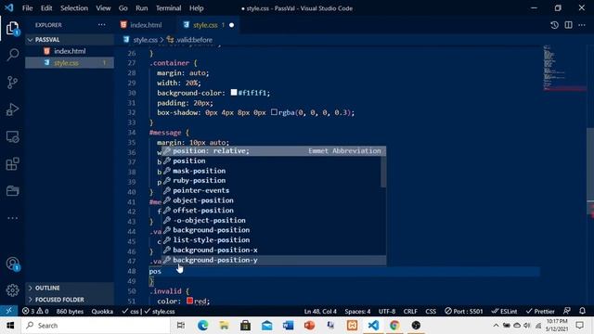Open Task View on the taskbar
This screenshot has width=594, height=334.
[181, 326]
